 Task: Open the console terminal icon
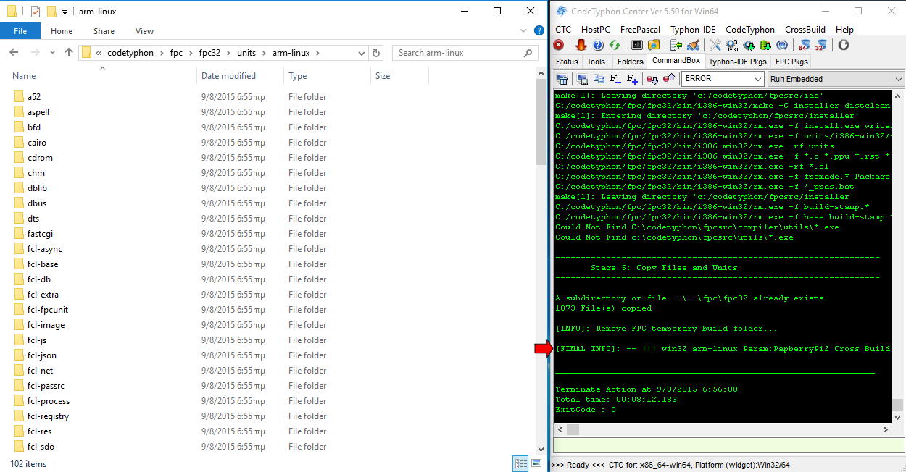point(637,45)
